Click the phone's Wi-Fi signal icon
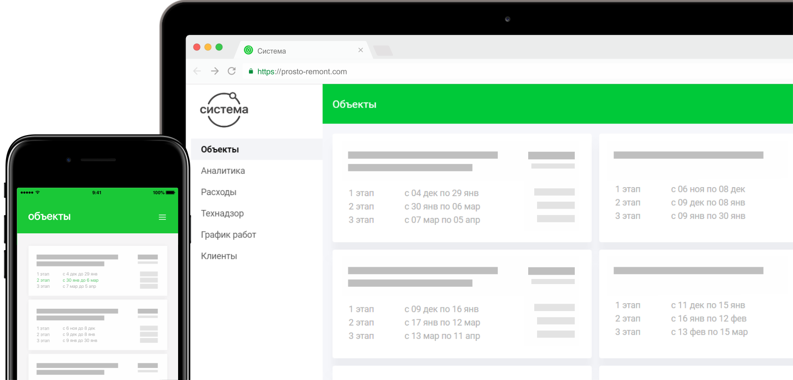793x380 pixels. click(x=38, y=192)
